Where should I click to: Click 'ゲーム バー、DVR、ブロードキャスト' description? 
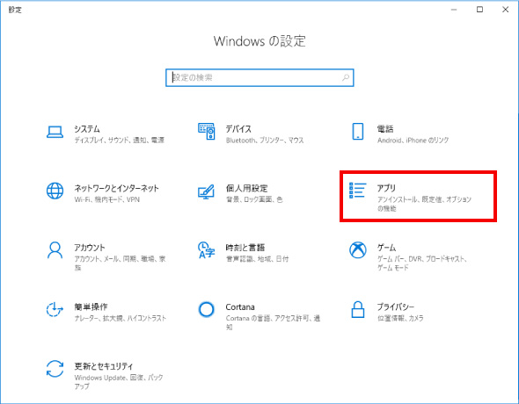[422, 263]
